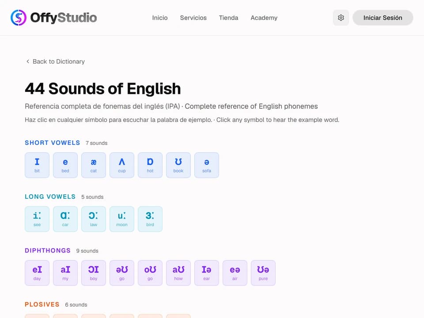Go to the Inicio nav item

(160, 18)
